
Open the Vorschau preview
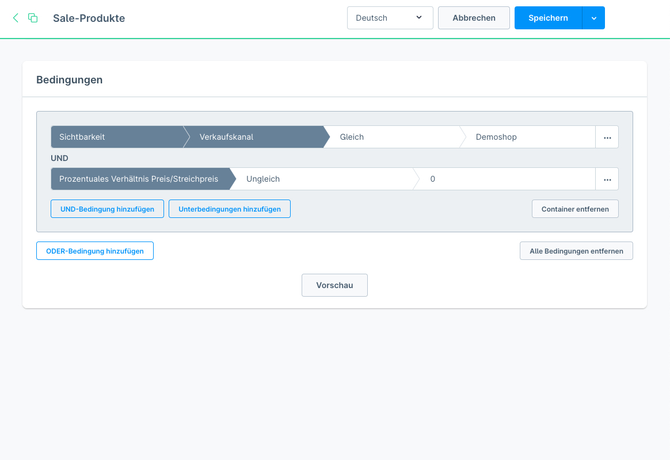coord(334,285)
